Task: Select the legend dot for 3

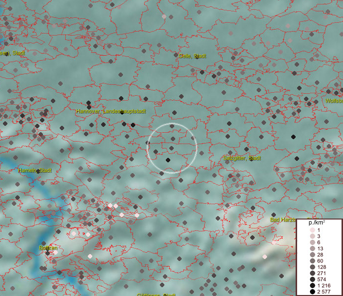Action: tap(312, 237)
